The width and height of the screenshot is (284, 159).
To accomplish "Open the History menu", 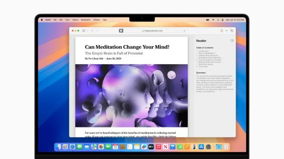I will click(x=75, y=20).
